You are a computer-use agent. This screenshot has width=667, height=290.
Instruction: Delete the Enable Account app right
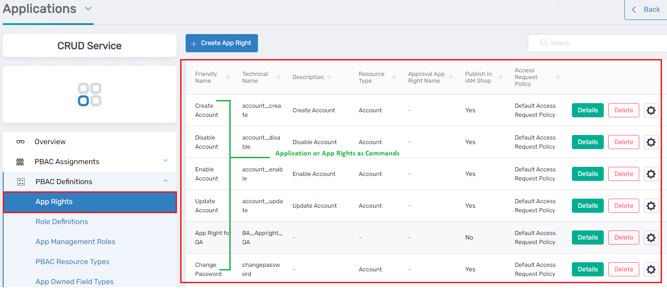click(x=624, y=174)
